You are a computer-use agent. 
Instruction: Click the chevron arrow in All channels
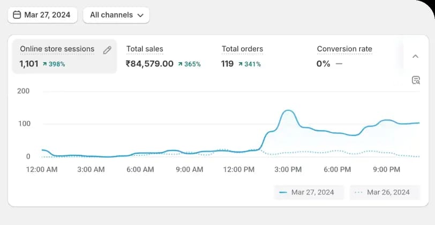pyautogui.click(x=140, y=16)
